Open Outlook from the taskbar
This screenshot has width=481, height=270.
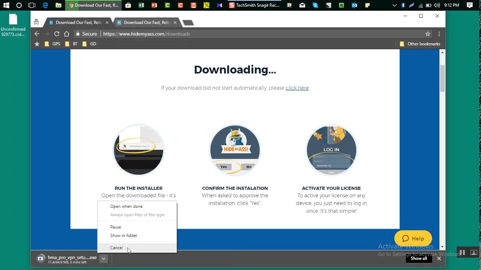(x=354, y=5)
